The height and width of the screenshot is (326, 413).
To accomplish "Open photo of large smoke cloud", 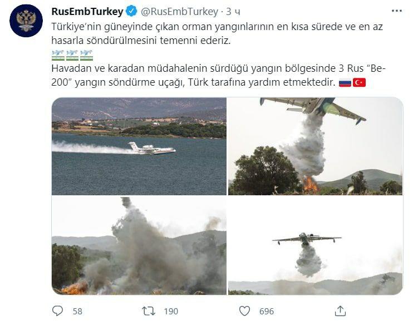I will (x=139, y=246).
